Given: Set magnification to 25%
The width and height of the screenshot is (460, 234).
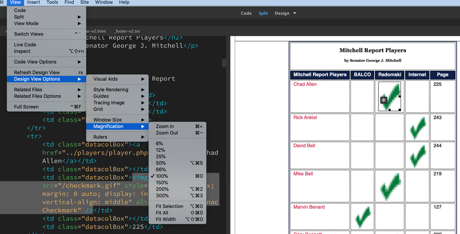Looking at the screenshot, I should click(177, 156).
